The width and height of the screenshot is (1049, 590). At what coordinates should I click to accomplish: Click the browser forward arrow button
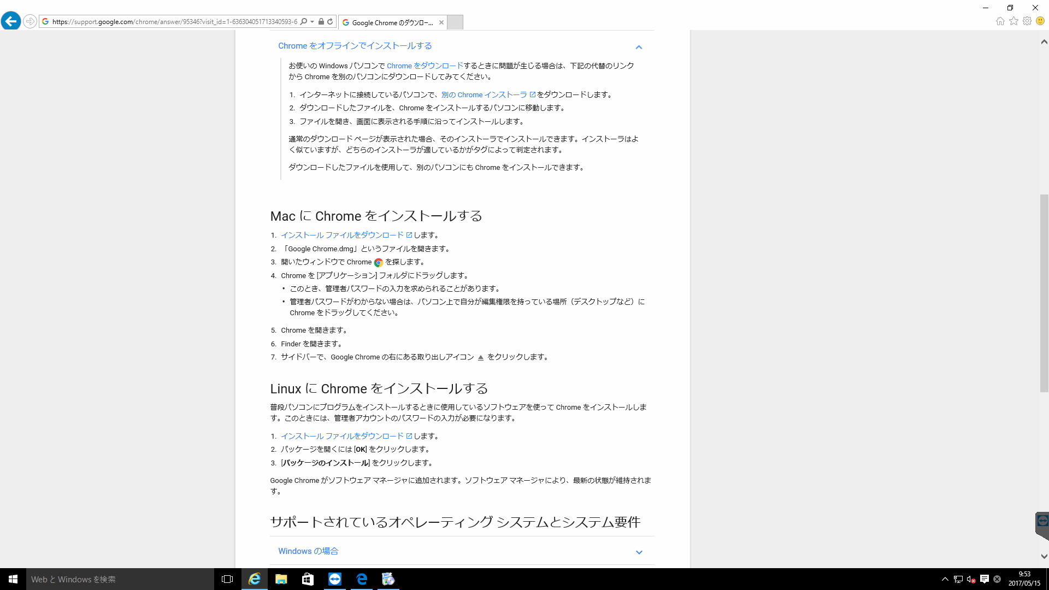tap(30, 22)
